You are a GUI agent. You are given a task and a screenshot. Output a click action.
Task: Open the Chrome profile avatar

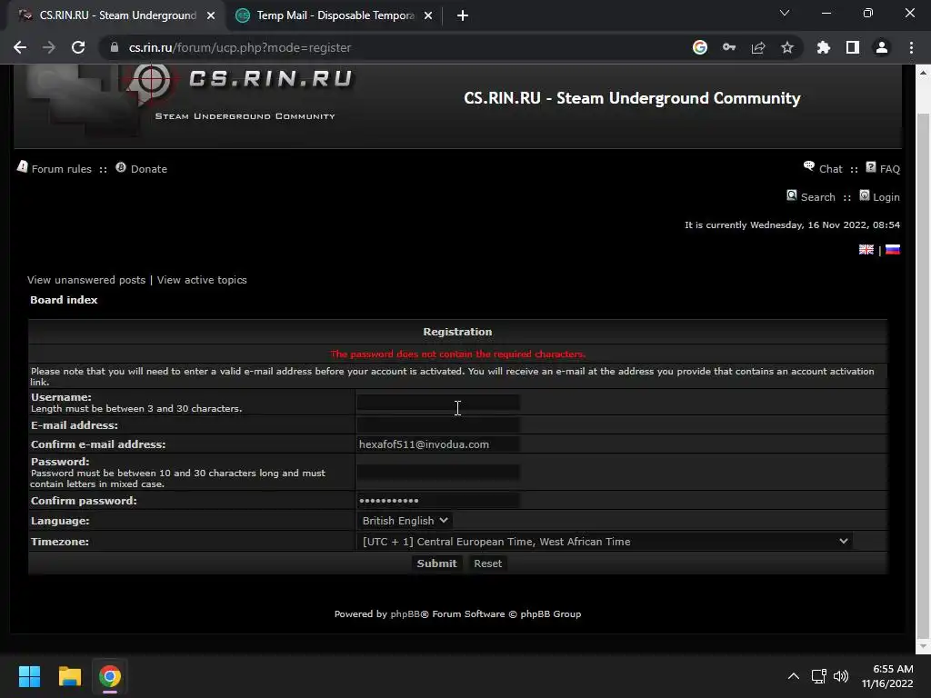click(882, 47)
